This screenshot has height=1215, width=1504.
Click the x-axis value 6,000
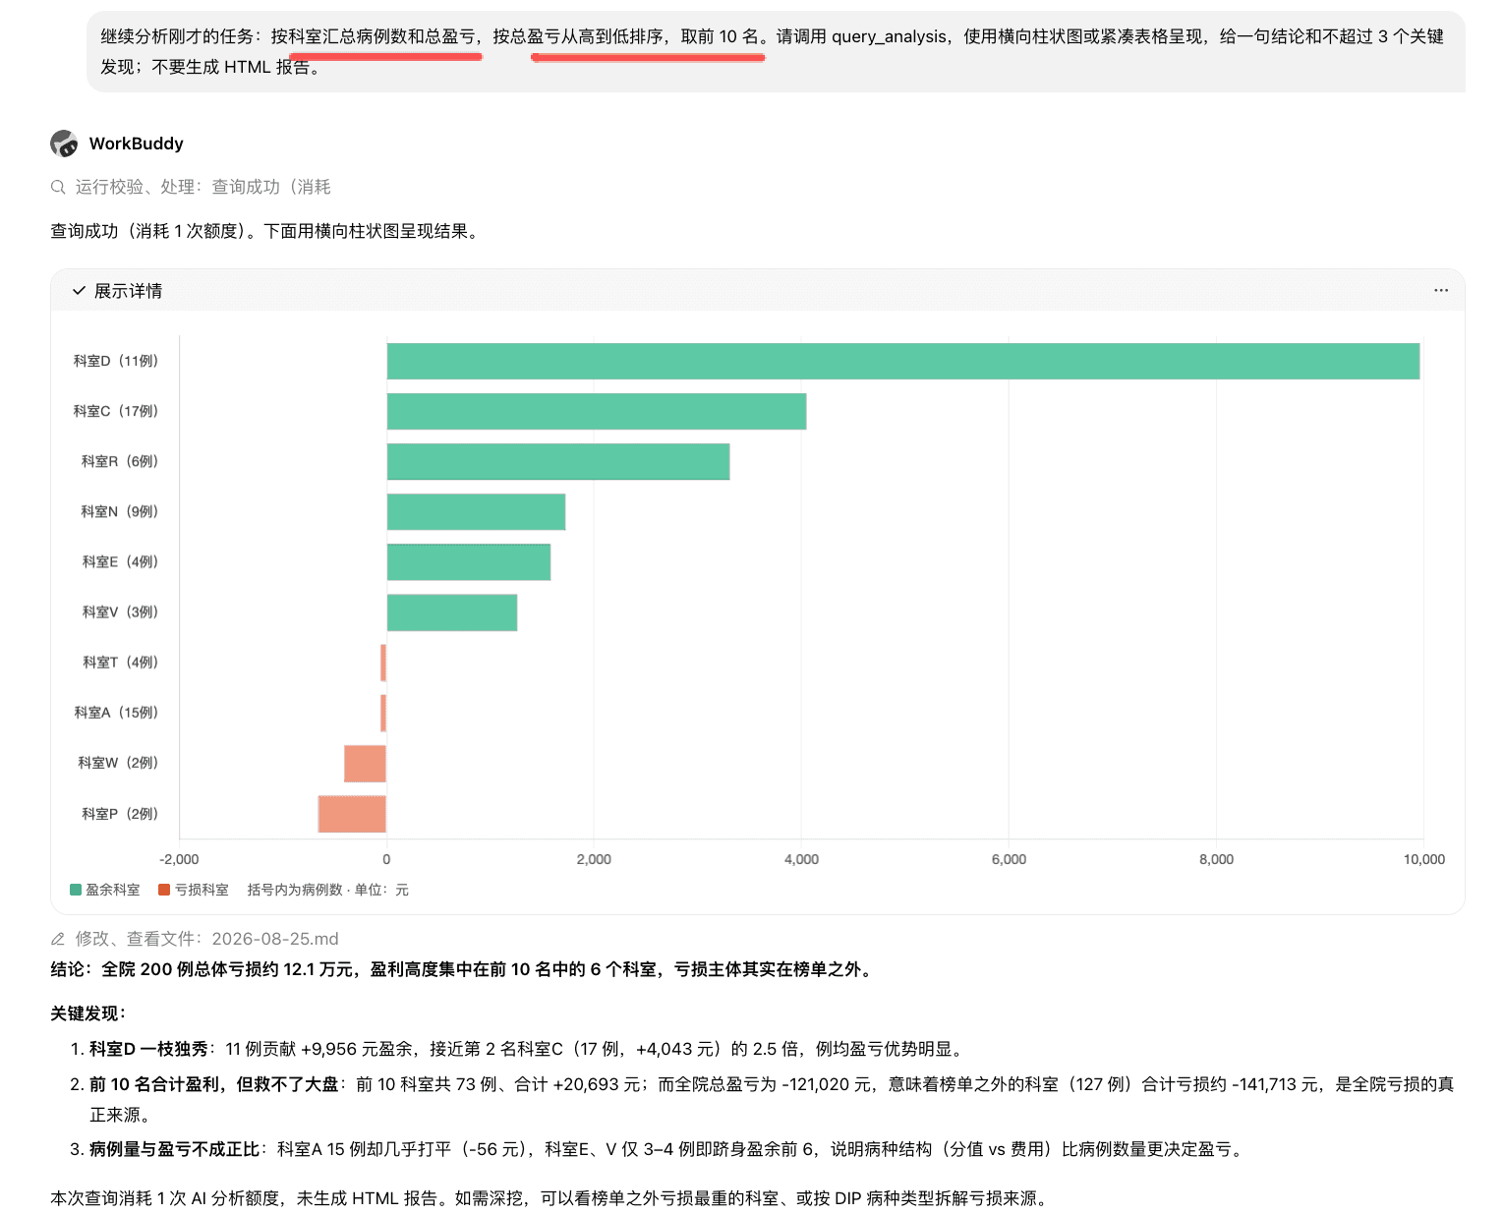pos(1009,859)
